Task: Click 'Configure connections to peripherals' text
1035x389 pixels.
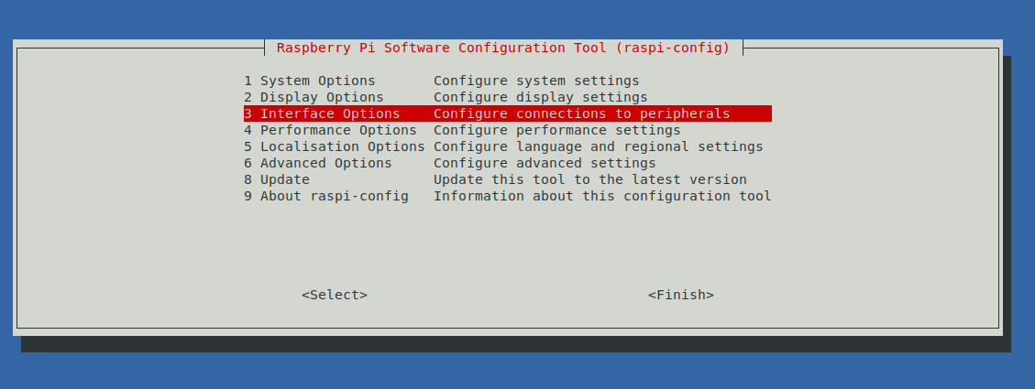Action: pyautogui.click(x=581, y=113)
